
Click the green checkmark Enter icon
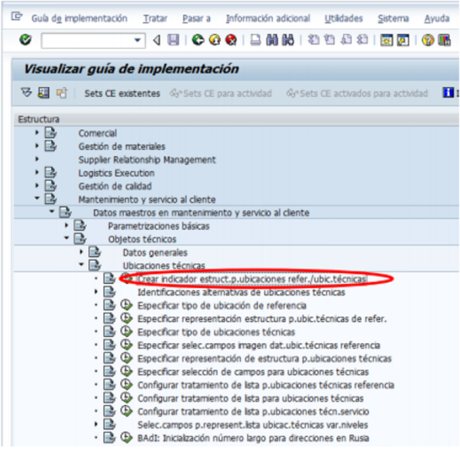click(25, 40)
